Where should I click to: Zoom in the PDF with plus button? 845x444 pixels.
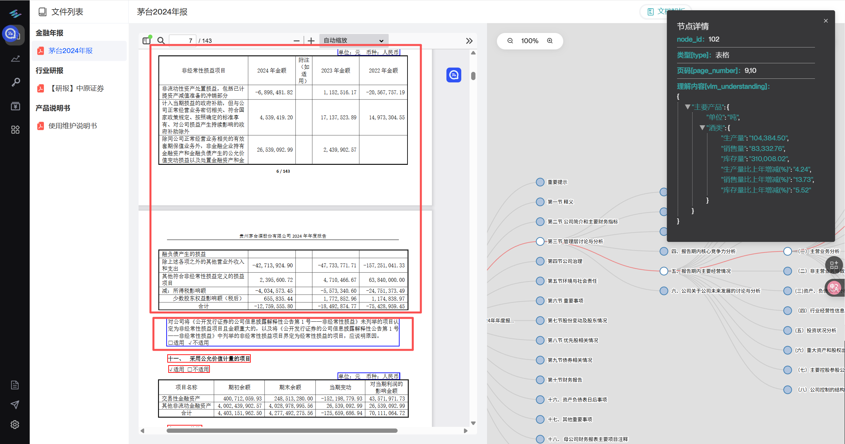click(311, 41)
